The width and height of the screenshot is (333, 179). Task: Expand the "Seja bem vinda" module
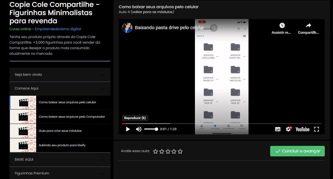pos(60,75)
